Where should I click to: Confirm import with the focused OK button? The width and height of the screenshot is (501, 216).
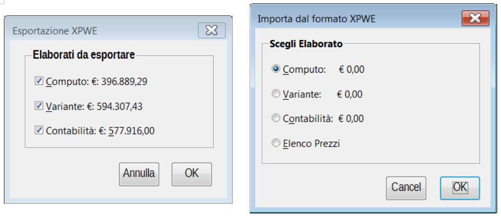click(460, 188)
